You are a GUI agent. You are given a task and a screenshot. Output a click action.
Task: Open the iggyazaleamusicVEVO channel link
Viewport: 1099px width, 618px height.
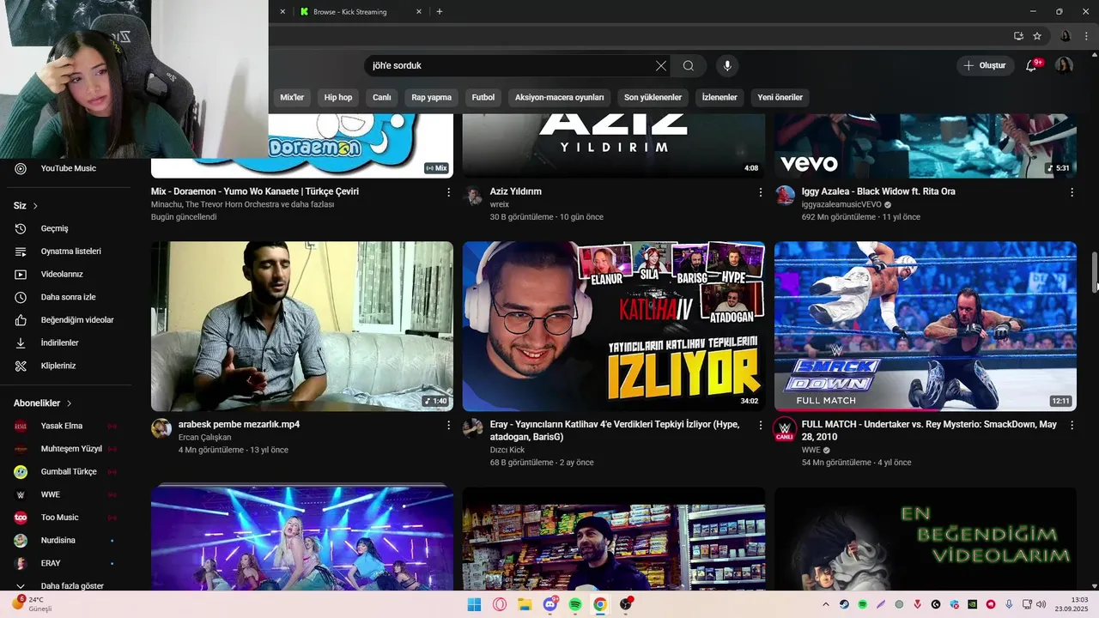coord(841,205)
